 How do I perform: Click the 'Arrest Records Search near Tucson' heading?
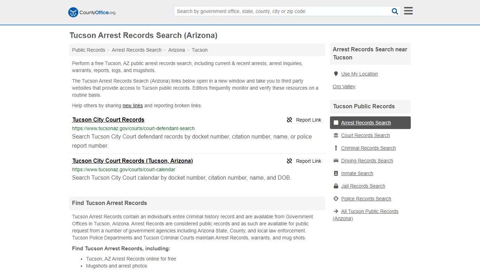(x=370, y=53)
